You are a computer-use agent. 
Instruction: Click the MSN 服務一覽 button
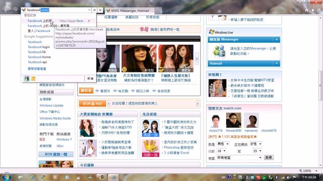(x=56, y=154)
